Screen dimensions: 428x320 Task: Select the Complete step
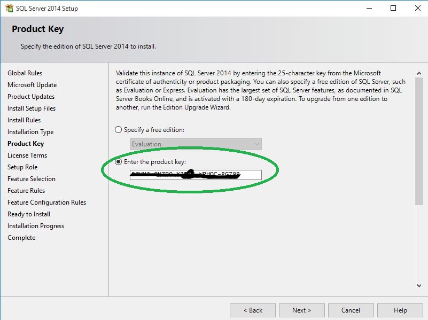[x=21, y=238]
